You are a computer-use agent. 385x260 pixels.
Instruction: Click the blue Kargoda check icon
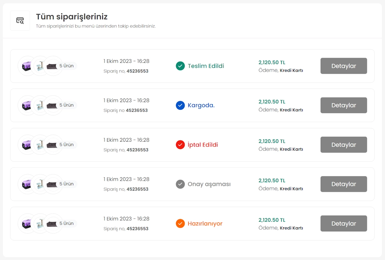[x=180, y=105]
